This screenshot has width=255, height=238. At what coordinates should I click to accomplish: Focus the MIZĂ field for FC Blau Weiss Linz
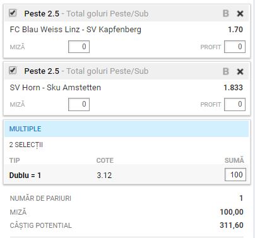tap(79, 47)
